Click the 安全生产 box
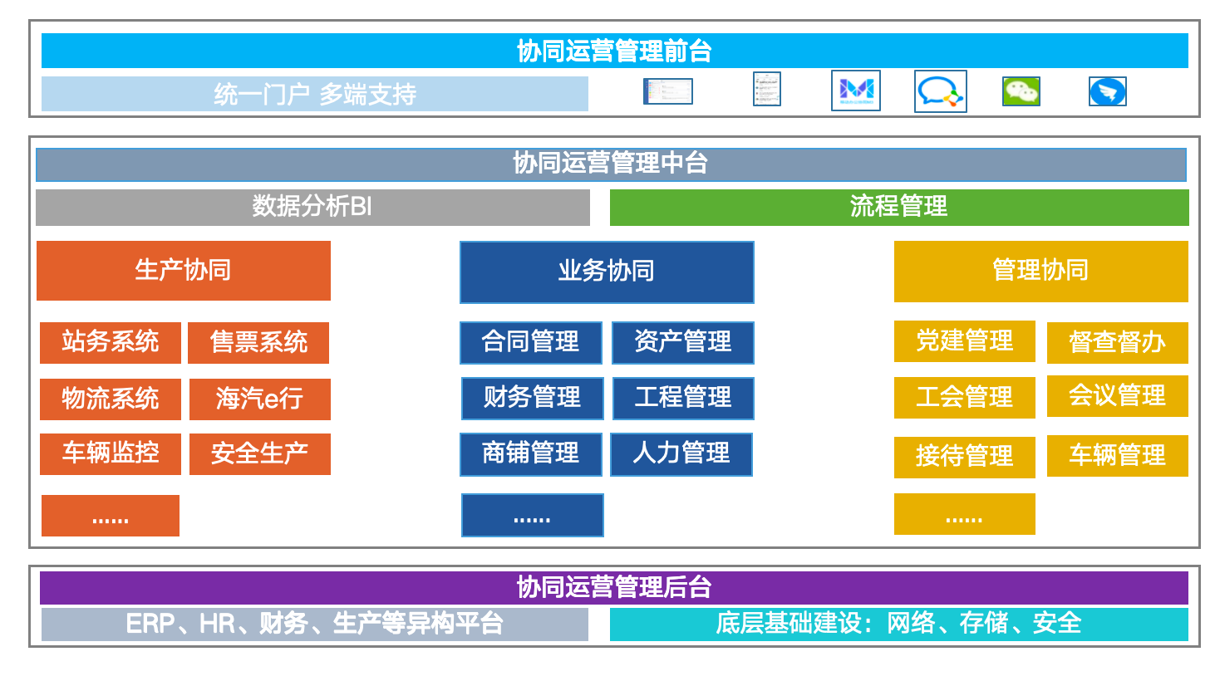 (260, 454)
